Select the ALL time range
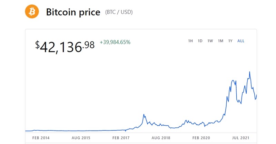 coord(241,41)
